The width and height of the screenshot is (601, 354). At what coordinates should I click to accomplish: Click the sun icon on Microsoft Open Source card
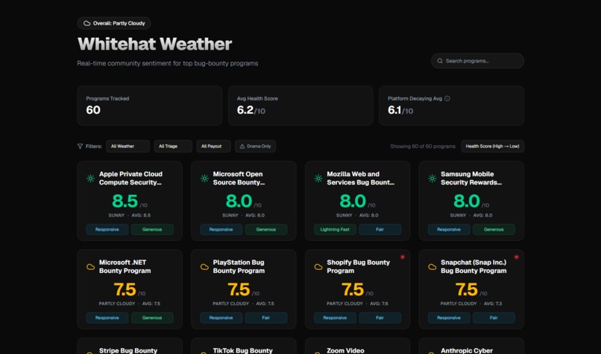[204, 178]
